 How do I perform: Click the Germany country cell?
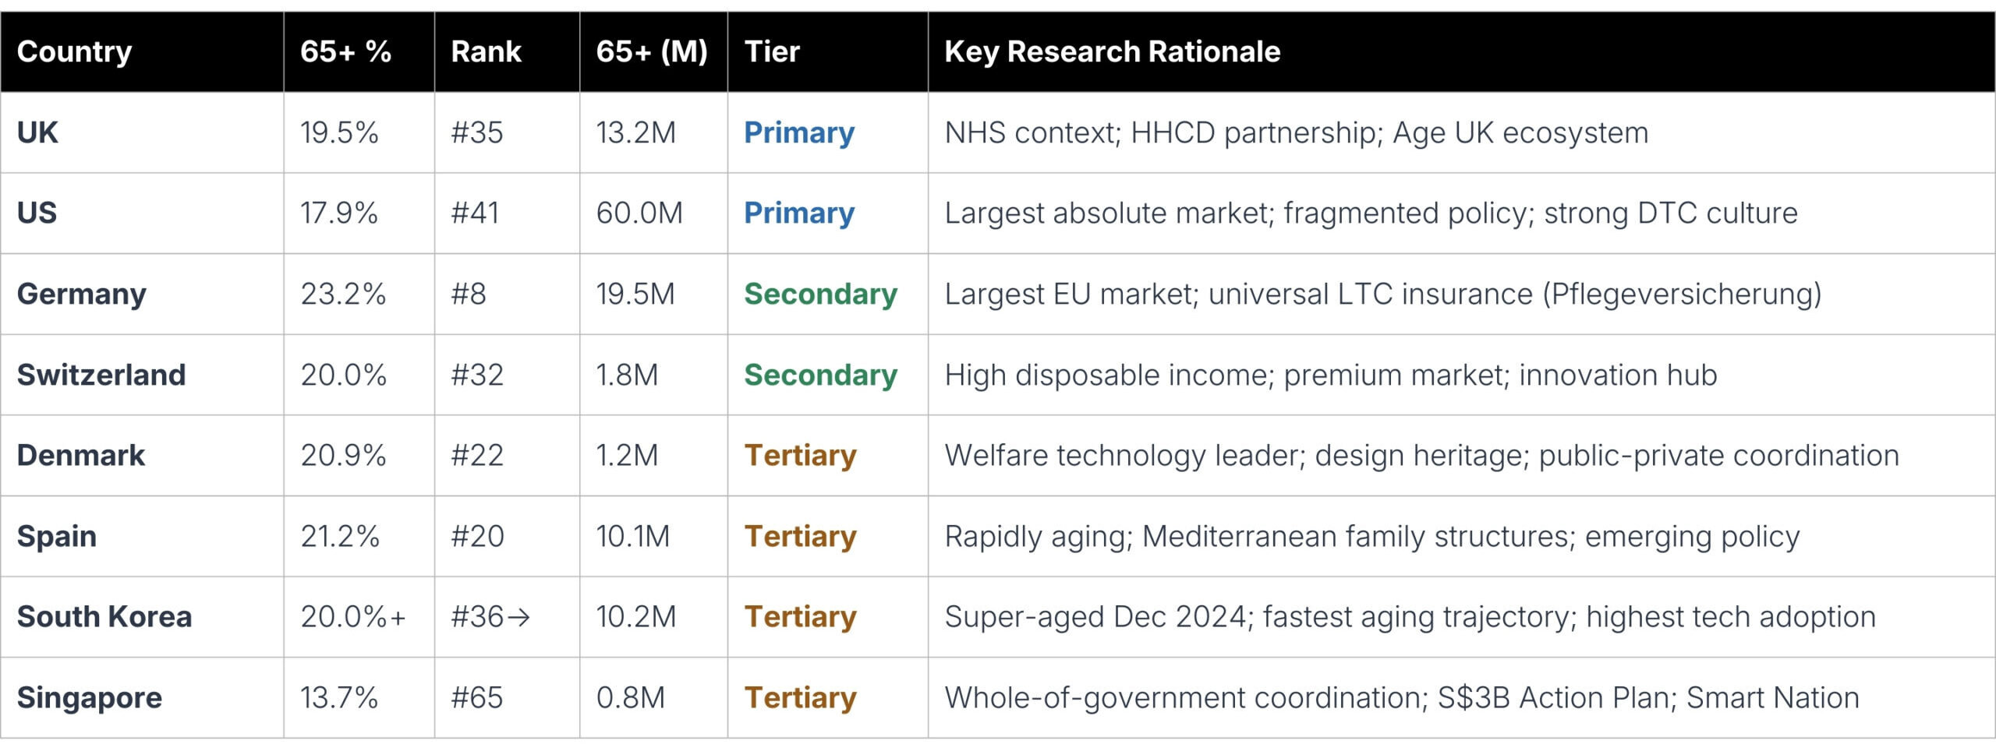(82, 294)
